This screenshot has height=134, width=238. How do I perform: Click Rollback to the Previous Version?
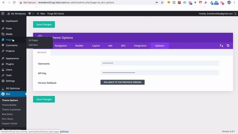point(122,82)
